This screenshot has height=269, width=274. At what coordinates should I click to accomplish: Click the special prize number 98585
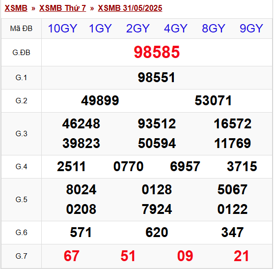pos(157,52)
